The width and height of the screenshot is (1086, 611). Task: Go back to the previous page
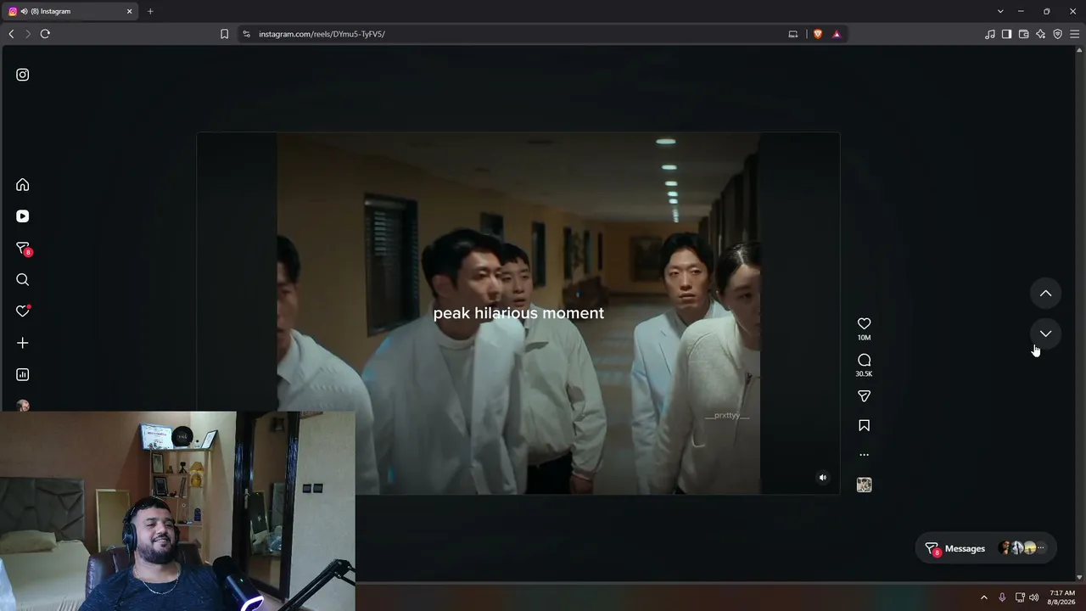11,34
